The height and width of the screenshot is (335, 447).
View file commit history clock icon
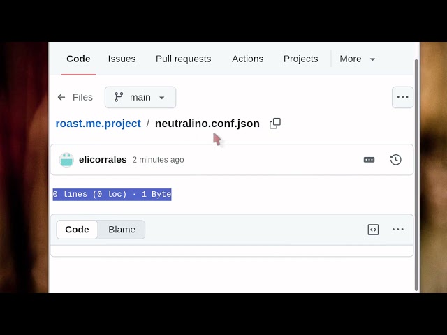point(396,160)
